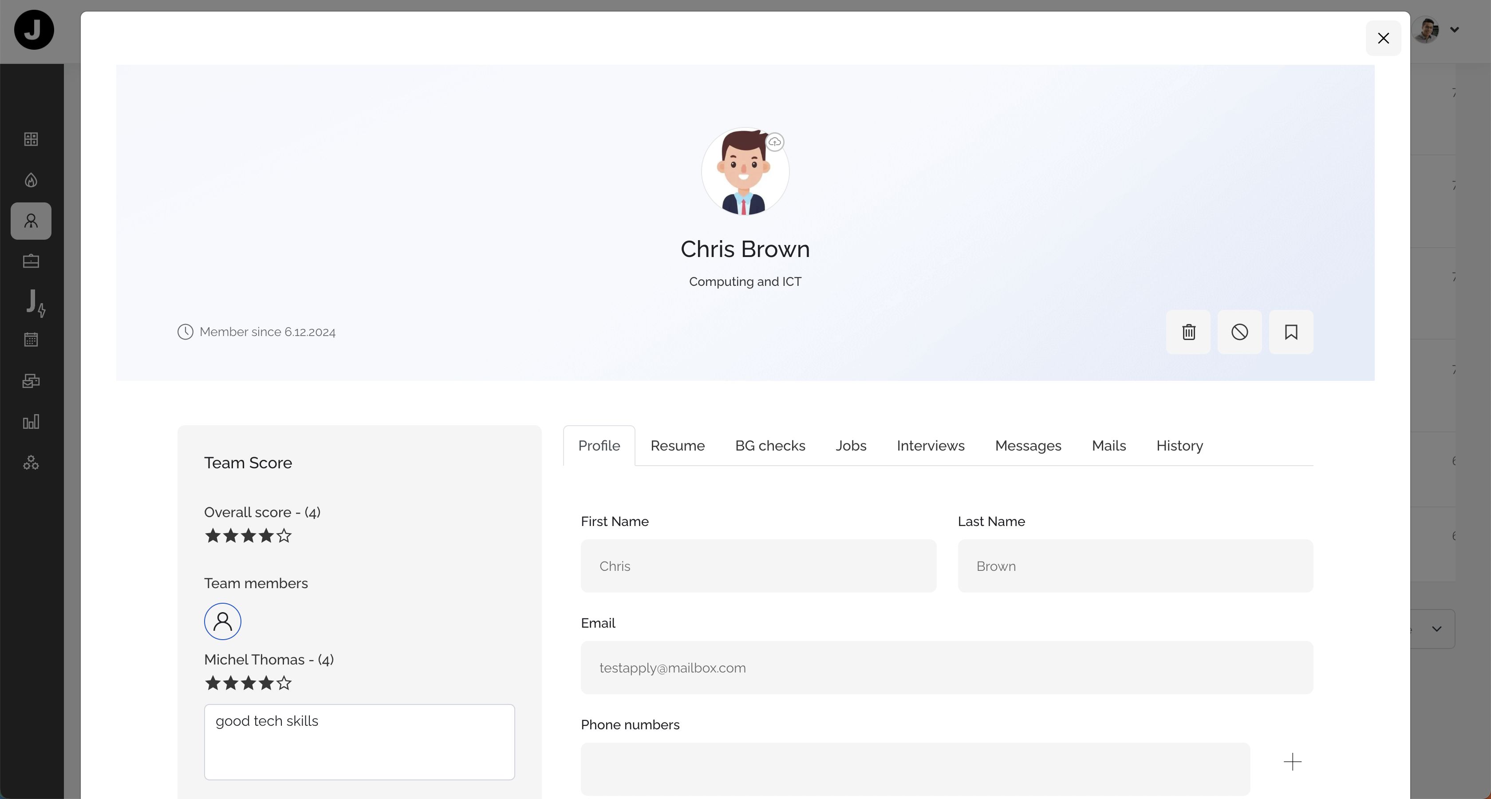
Task: Edit the 'good tech skills' comment box
Action: [x=359, y=741]
